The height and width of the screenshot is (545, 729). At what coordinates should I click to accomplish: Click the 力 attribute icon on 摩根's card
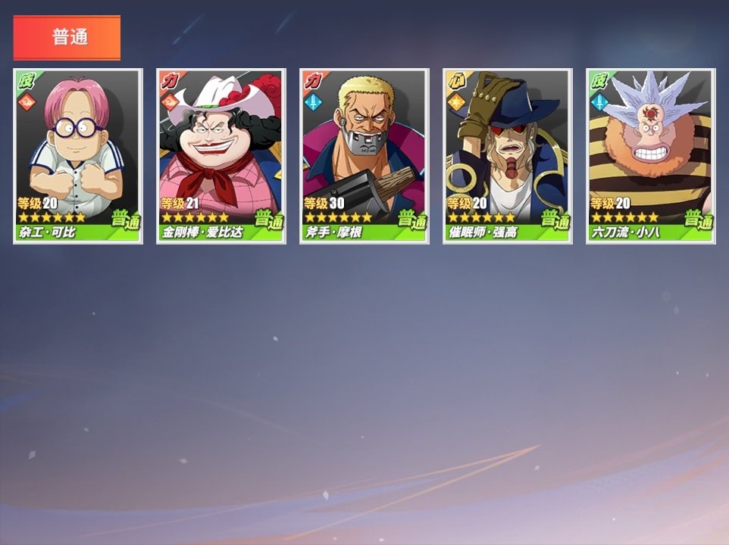(312, 81)
